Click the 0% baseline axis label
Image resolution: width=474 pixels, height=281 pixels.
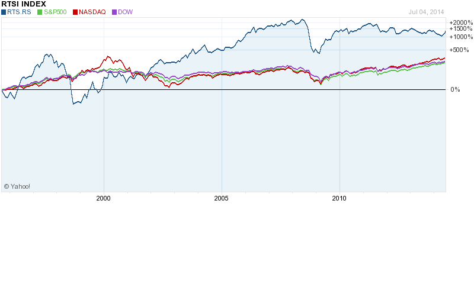[455, 89]
